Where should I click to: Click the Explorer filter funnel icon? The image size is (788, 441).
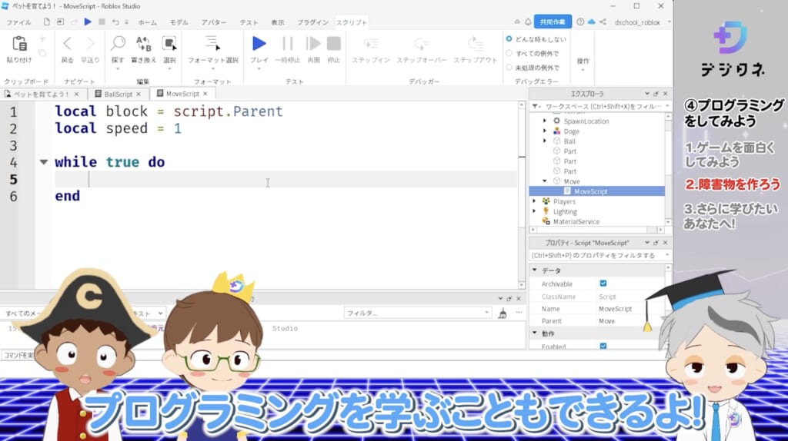click(x=536, y=106)
